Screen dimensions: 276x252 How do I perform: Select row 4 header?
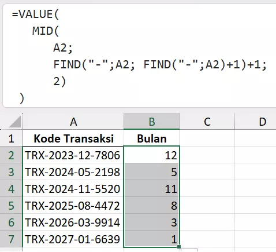click(x=11, y=188)
